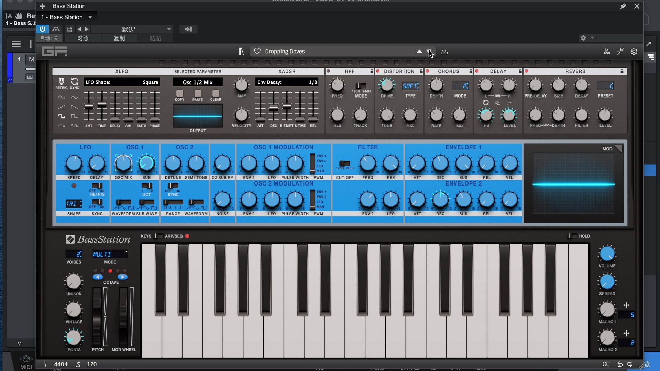
Task: Click the CLEAR button in XLFO
Action: click(216, 93)
